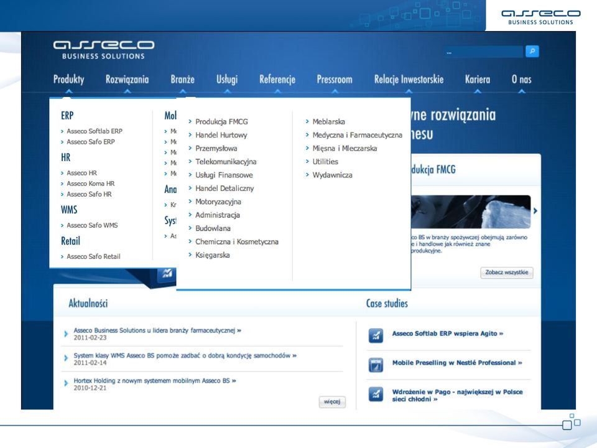Expand the arrow under Pressroom
Viewport: 597px width, 448px height.
click(x=335, y=91)
